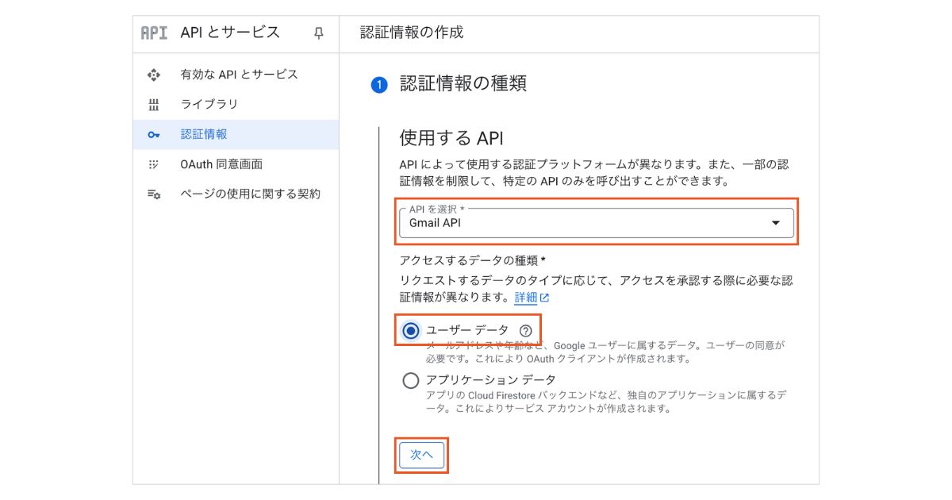The width and height of the screenshot is (952, 500).
Task: Click the key icon beside 認証情報
Action: (154, 135)
